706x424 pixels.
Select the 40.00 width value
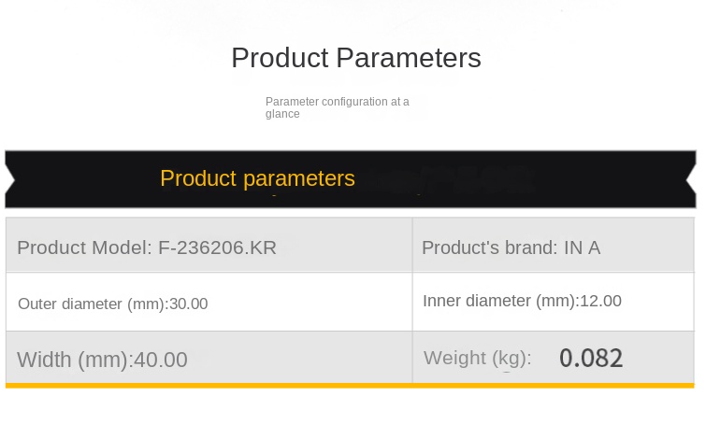pyautogui.click(x=161, y=360)
